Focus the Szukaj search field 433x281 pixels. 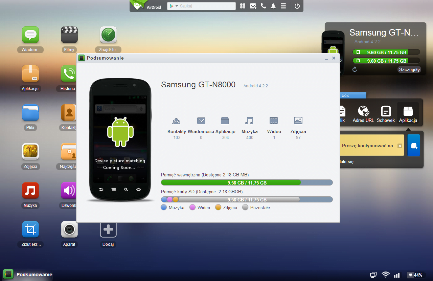(x=207, y=6)
